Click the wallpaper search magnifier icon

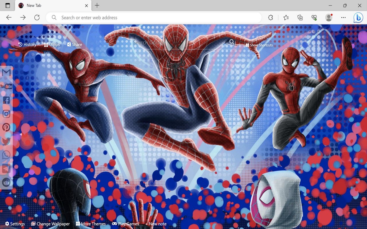[232, 43]
